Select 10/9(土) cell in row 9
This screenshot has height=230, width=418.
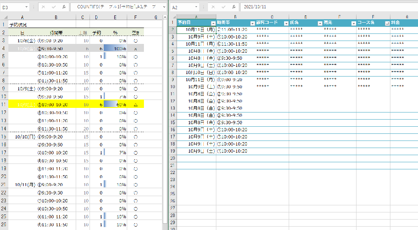coord(22,89)
